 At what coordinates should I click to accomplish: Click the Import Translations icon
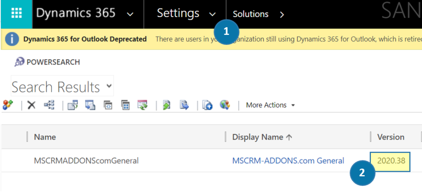[166, 105]
